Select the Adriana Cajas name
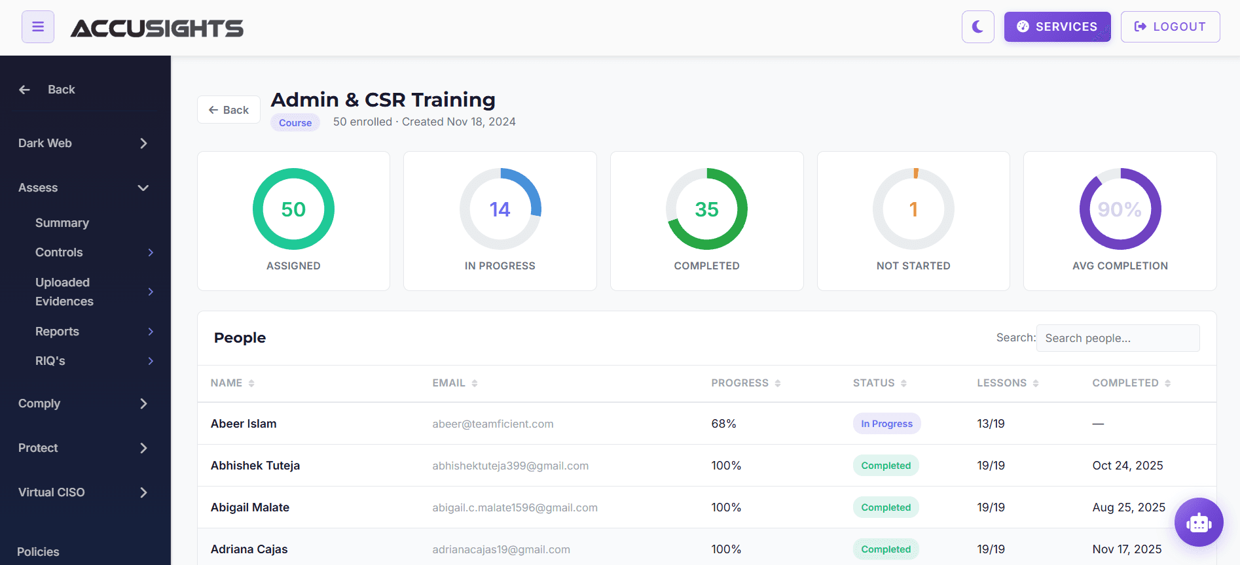1240x565 pixels. (249, 549)
